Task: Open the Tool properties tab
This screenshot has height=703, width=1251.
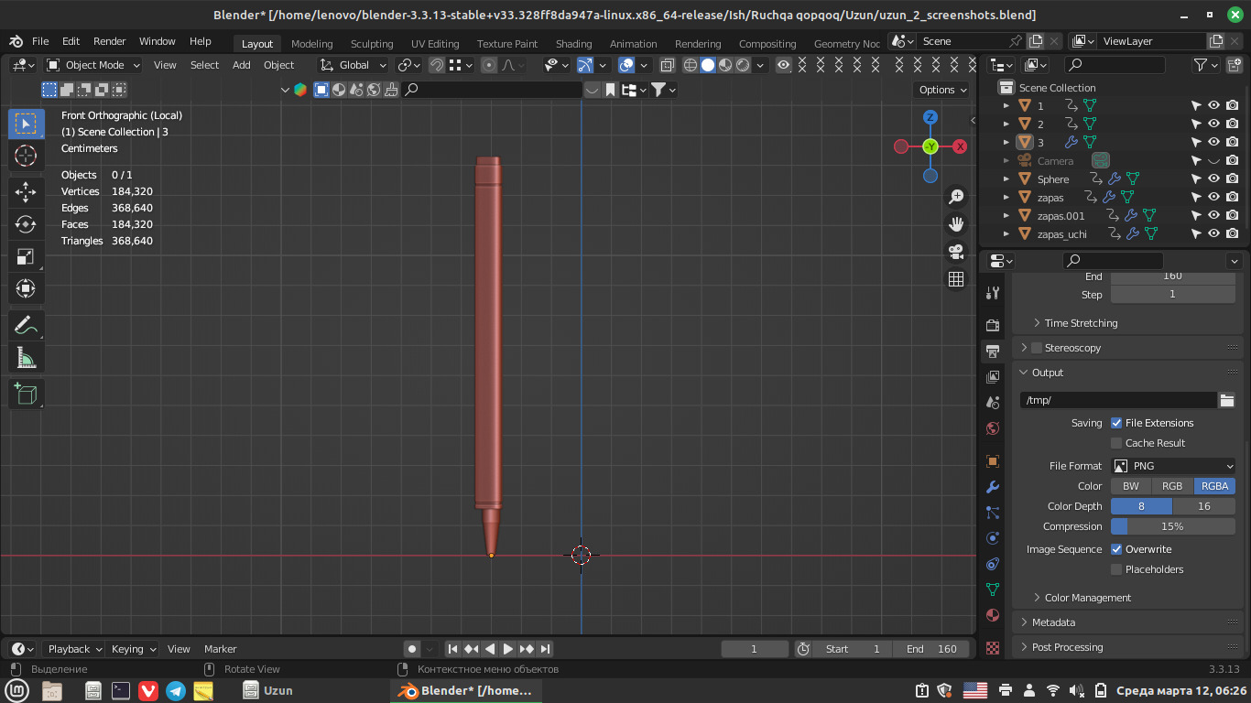Action: click(x=993, y=293)
